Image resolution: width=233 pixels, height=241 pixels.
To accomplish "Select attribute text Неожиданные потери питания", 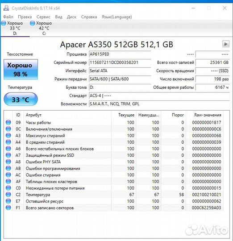I will point(55,188).
